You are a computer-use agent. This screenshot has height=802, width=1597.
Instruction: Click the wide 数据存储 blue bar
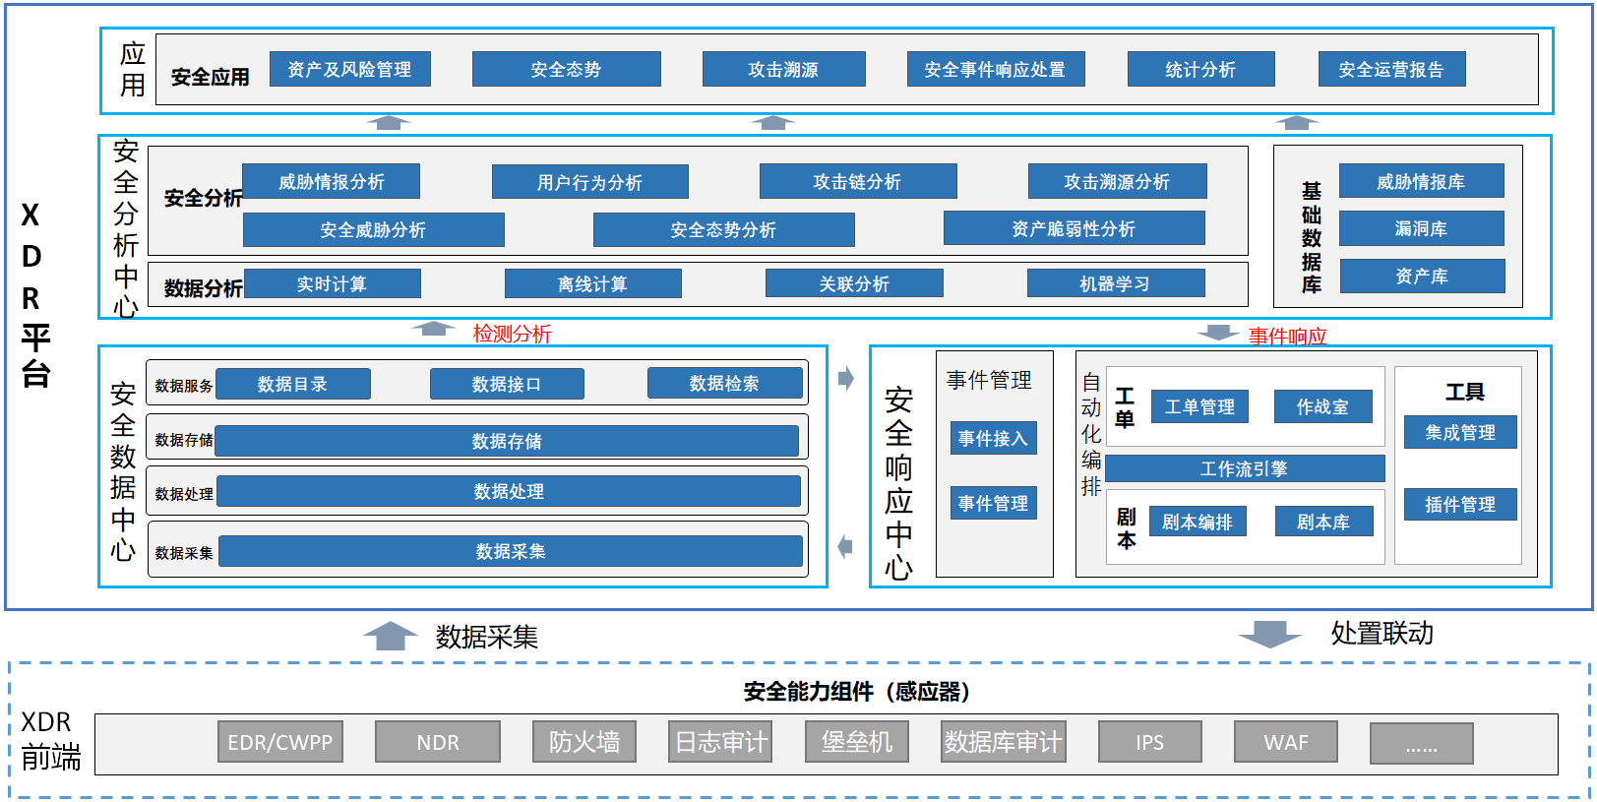[x=507, y=442]
